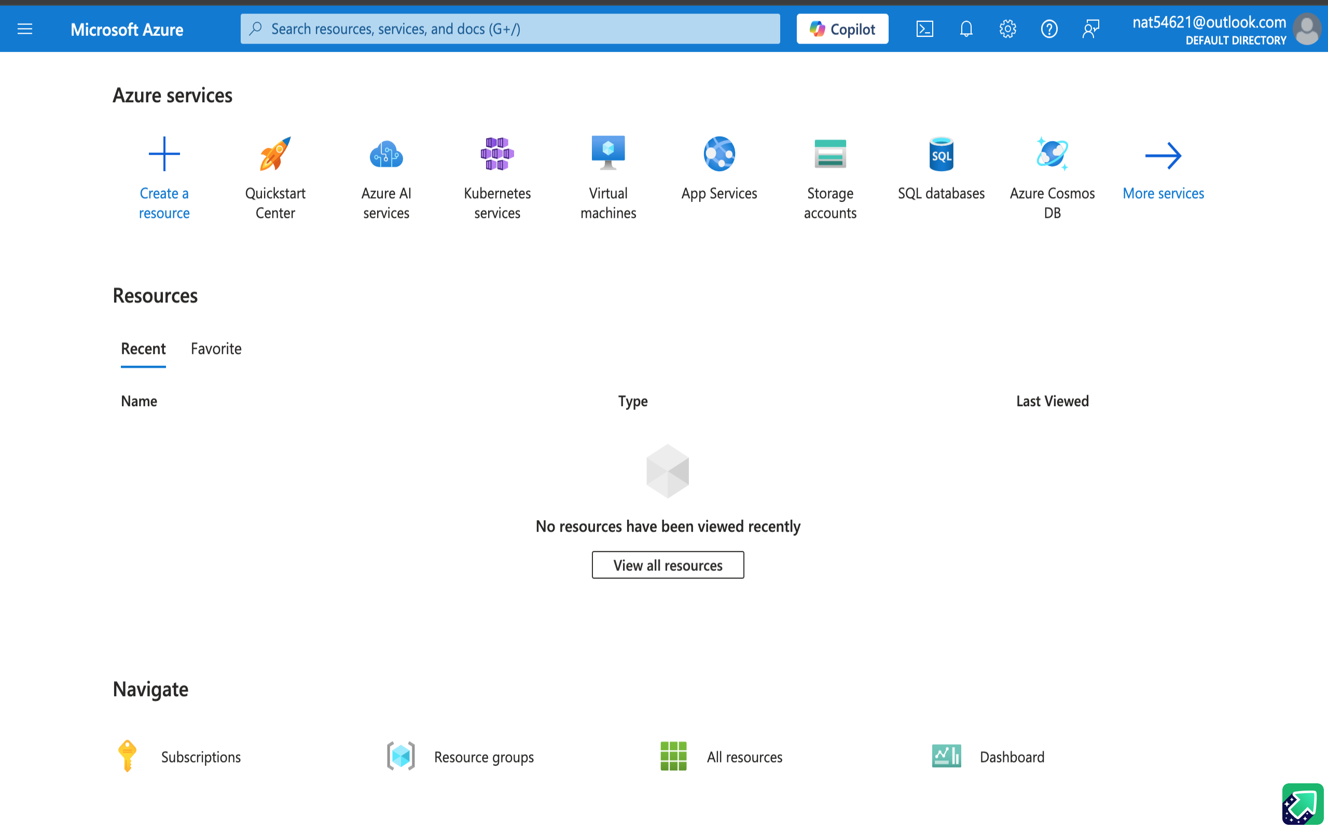Expand the account menu avatar
Viewport: 1328px width, 830px height.
click(x=1307, y=29)
